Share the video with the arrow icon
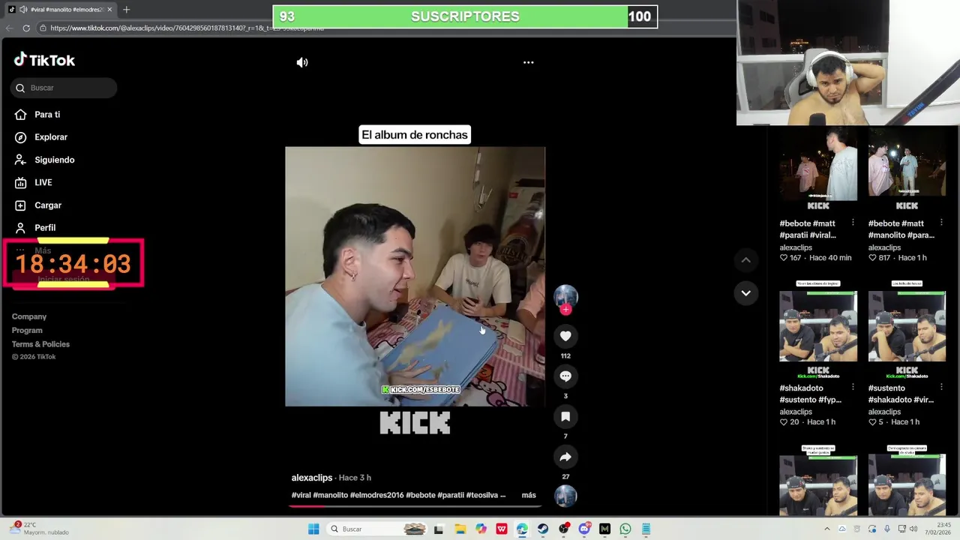Screen dimensions: 960x540 pyautogui.click(x=565, y=457)
